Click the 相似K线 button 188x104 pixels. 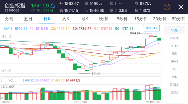[x=151, y=28]
